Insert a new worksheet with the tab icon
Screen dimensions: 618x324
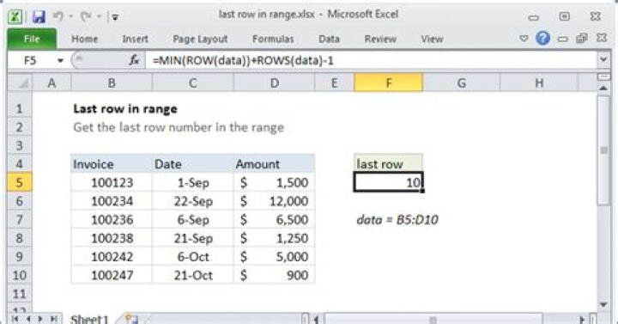[132, 319]
